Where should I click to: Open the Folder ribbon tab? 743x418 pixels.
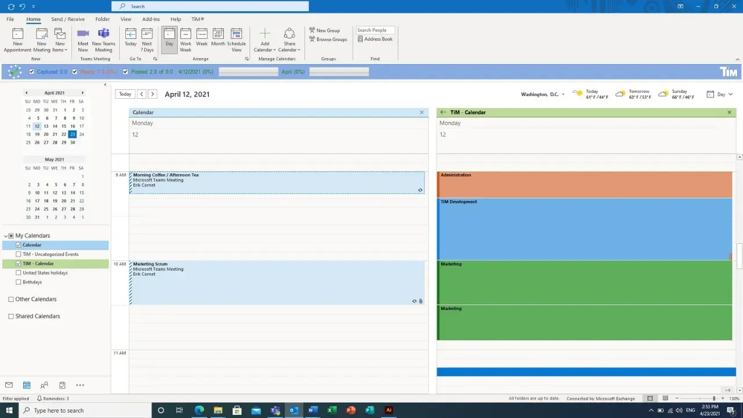click(x=103, y=19)
